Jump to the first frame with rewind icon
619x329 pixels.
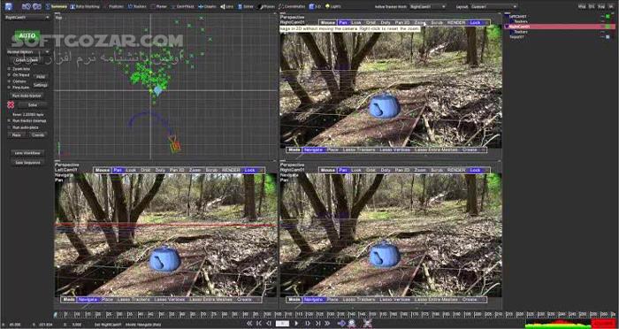coord(249,323)
